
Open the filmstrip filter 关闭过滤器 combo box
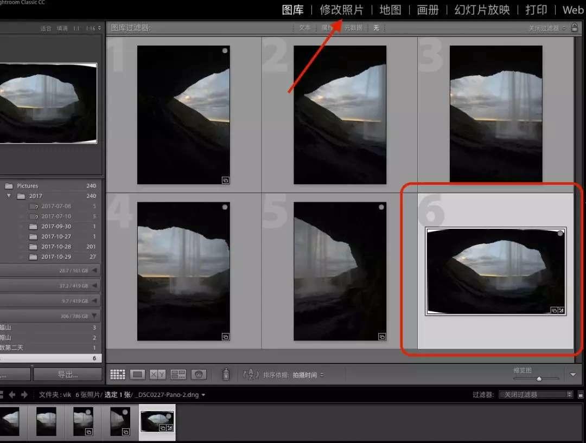coord(536,394)
